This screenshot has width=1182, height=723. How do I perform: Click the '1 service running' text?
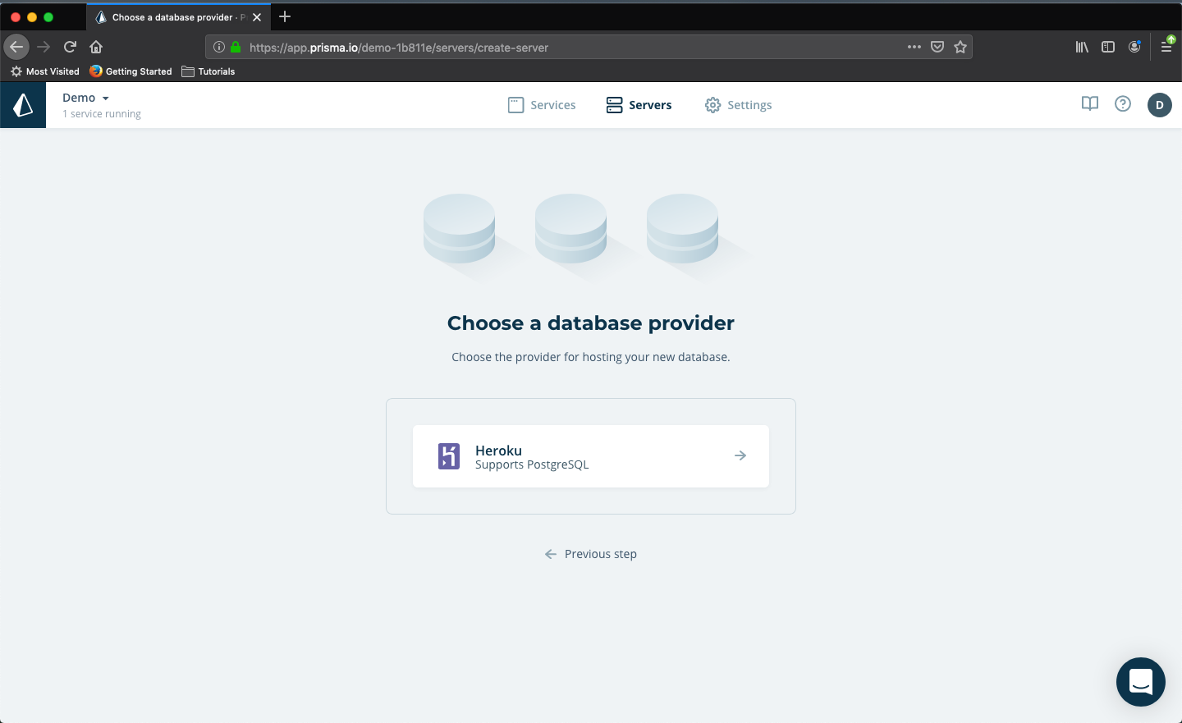pos(102,114)
